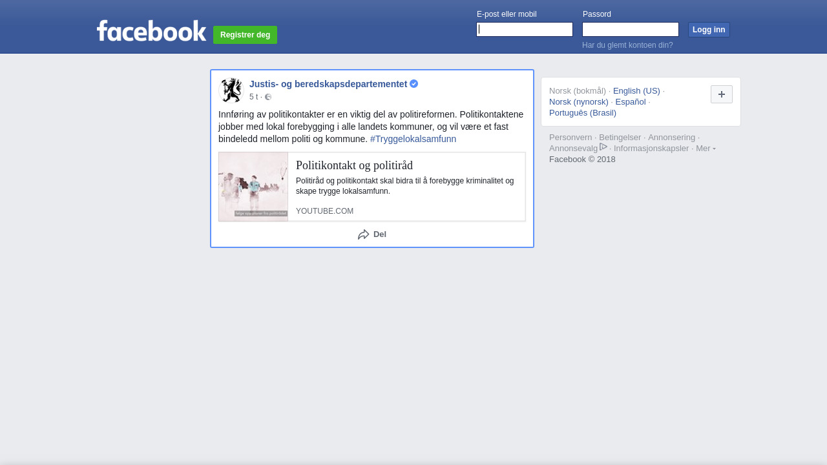
Task: Switch language to Norsk (nynorsk)
Action: (x=579, y=102)
